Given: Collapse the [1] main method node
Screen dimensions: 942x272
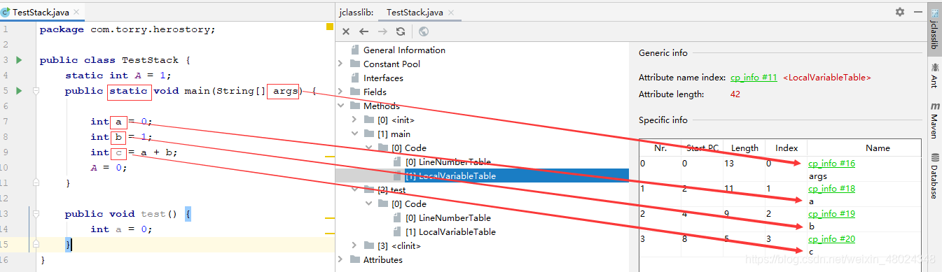Looking at the screenshot, I should [x=354, y=134].
